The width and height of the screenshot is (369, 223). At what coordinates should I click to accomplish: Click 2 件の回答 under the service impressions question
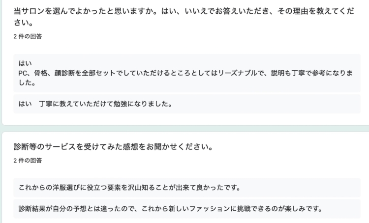pyautogui.click(x=28, y=161)
